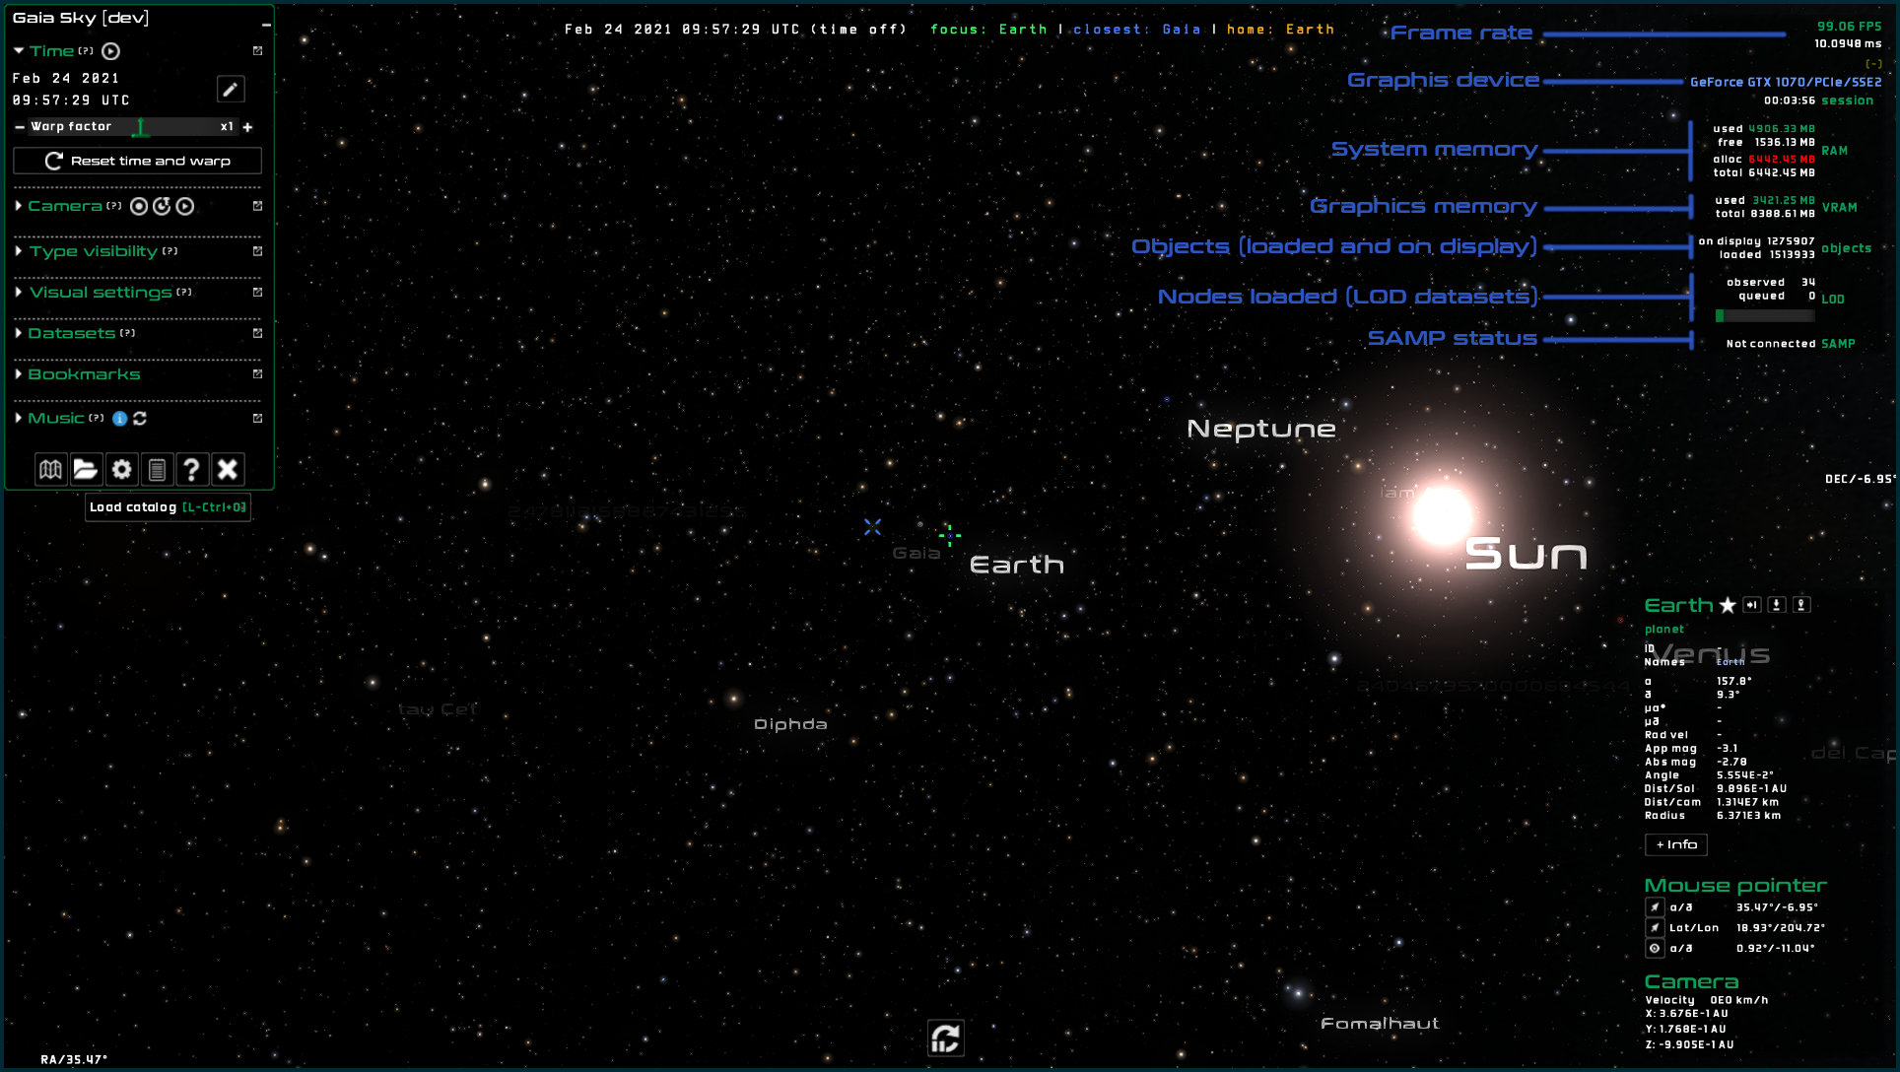Collapse the Time section

click(19, 51)
